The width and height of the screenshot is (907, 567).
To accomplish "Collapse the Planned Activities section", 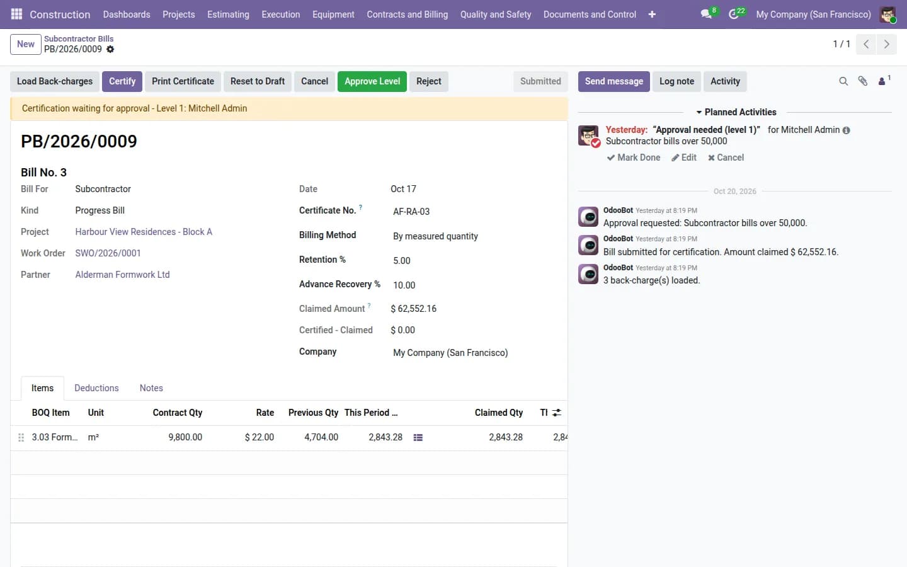I will (x=736, y=112).
